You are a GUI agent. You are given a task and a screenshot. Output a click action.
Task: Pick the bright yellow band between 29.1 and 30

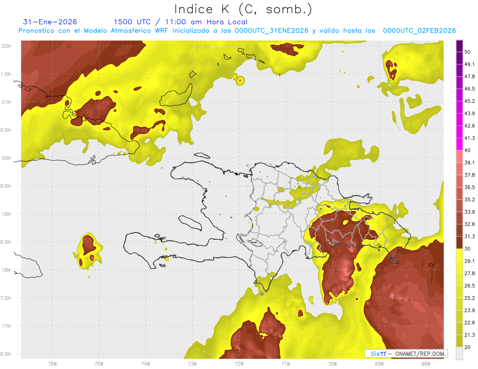click(x=459, y=255)
